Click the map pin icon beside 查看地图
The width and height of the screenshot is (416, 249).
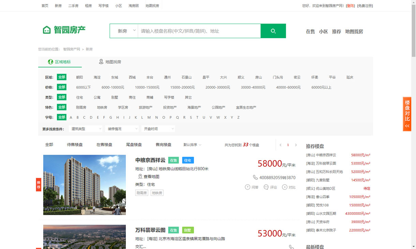pyautogui.click(x=140, y=177)
